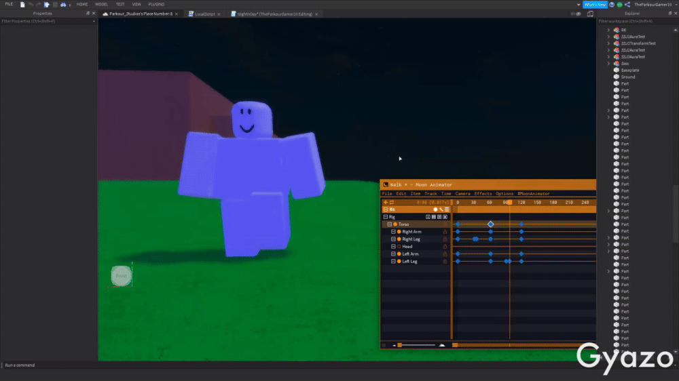Click the list icon on the R6 row

point(447,209)
